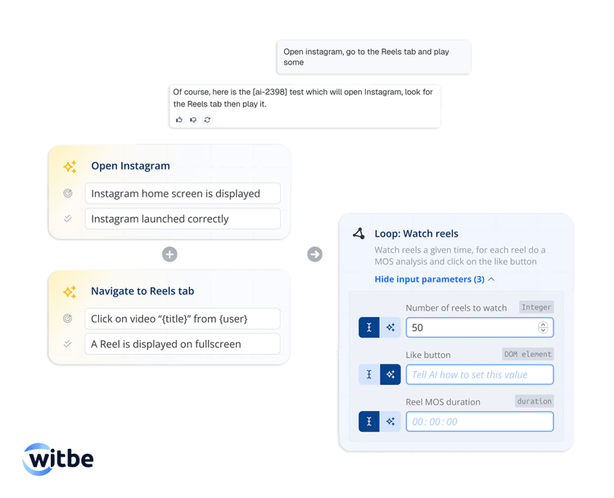Click the thumbs down icon under AI reply
The width and height of the screenshot is (614, 498).
pyautogui.click(x=193, y=120)
